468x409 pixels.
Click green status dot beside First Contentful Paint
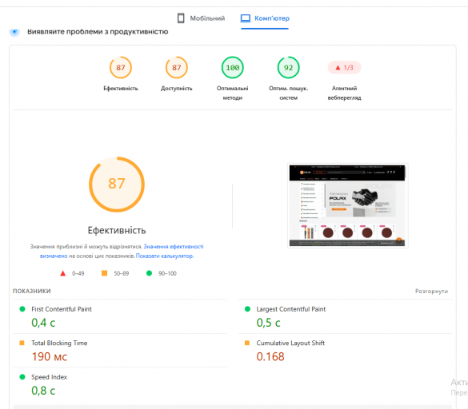click(22, 309)
